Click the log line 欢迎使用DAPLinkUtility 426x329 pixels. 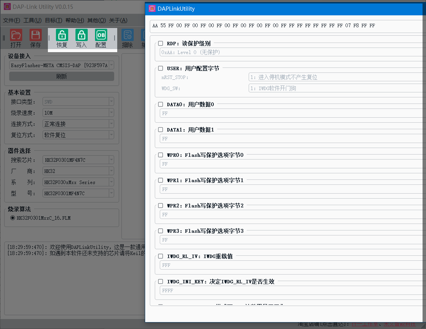[76, 247]
